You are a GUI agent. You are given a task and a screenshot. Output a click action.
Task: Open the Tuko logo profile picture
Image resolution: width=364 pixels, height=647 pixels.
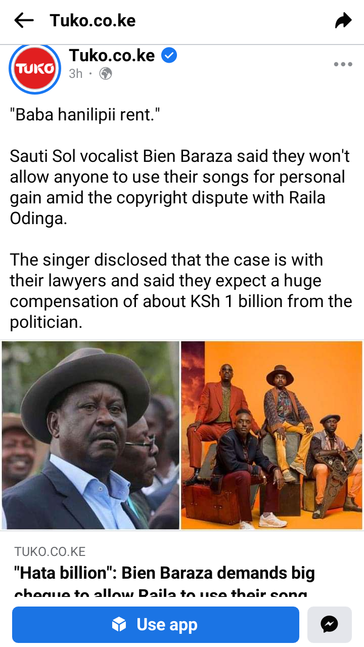(x=35, y=69)
